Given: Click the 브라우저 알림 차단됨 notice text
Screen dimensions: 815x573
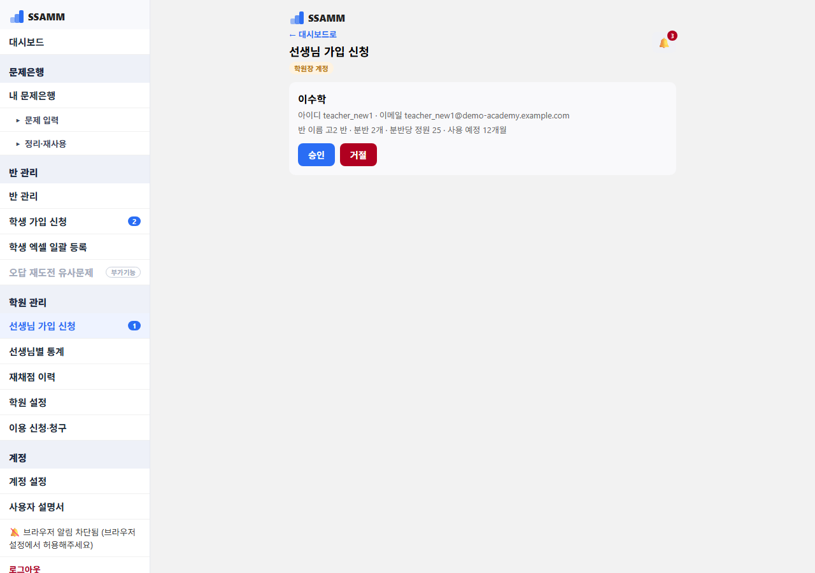Looking at the screenshot, I should pyautogui.click(x=73, y=539).
